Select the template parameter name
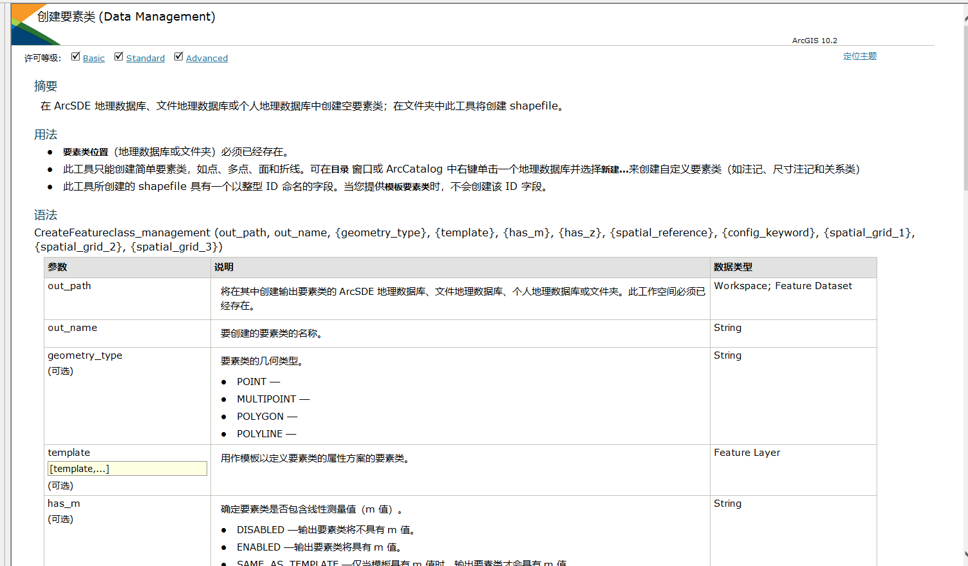 tap(69, 453)
